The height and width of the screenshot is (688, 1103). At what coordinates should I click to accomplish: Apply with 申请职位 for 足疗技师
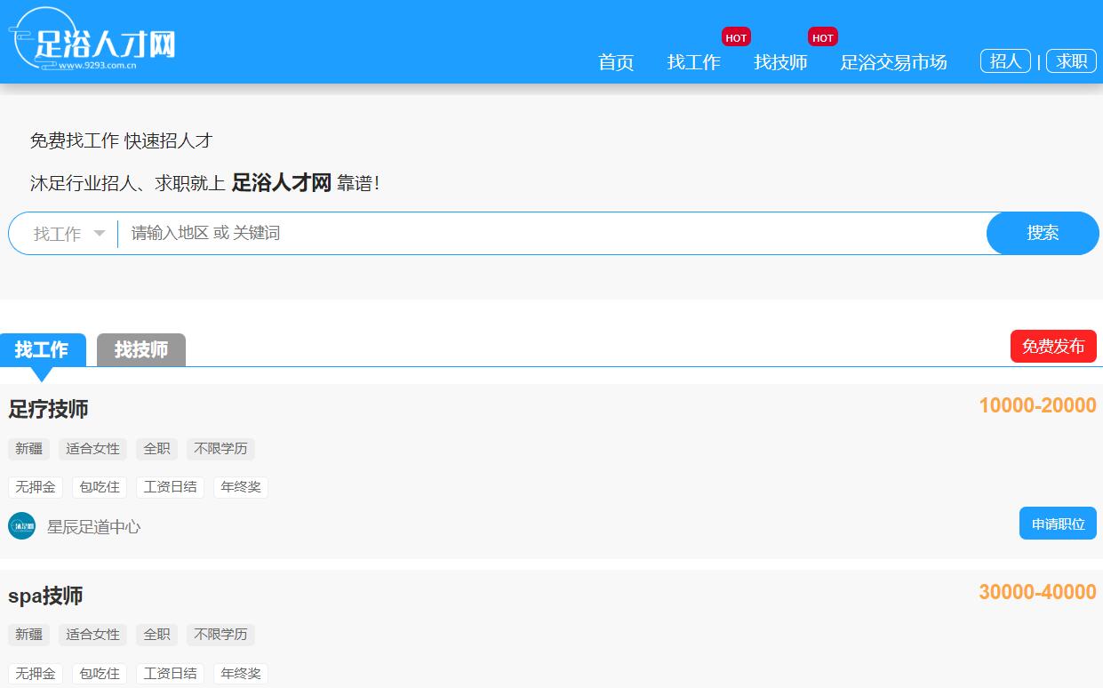coord(1058,524)
